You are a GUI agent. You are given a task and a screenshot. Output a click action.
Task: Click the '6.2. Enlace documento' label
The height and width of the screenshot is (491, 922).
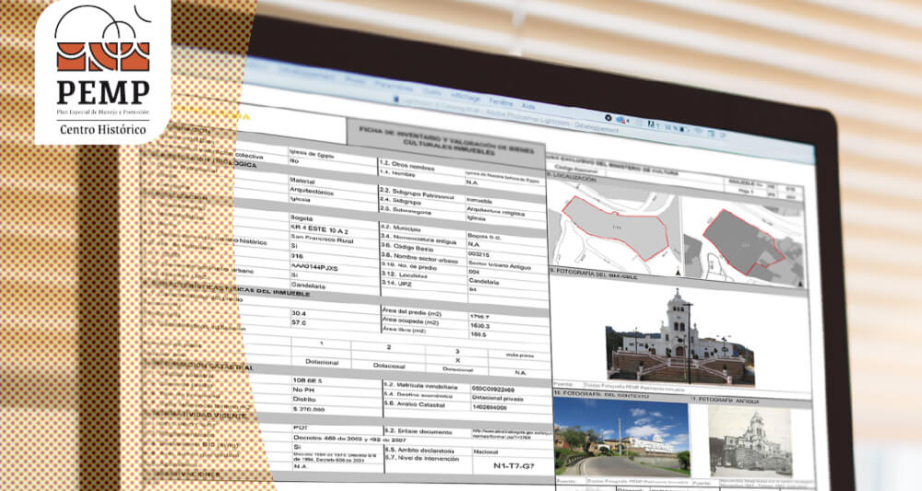pyautogui.click(x=418, y=432)
